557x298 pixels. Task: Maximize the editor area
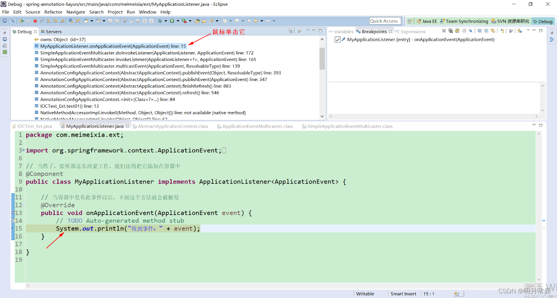[x=541, y=125]
